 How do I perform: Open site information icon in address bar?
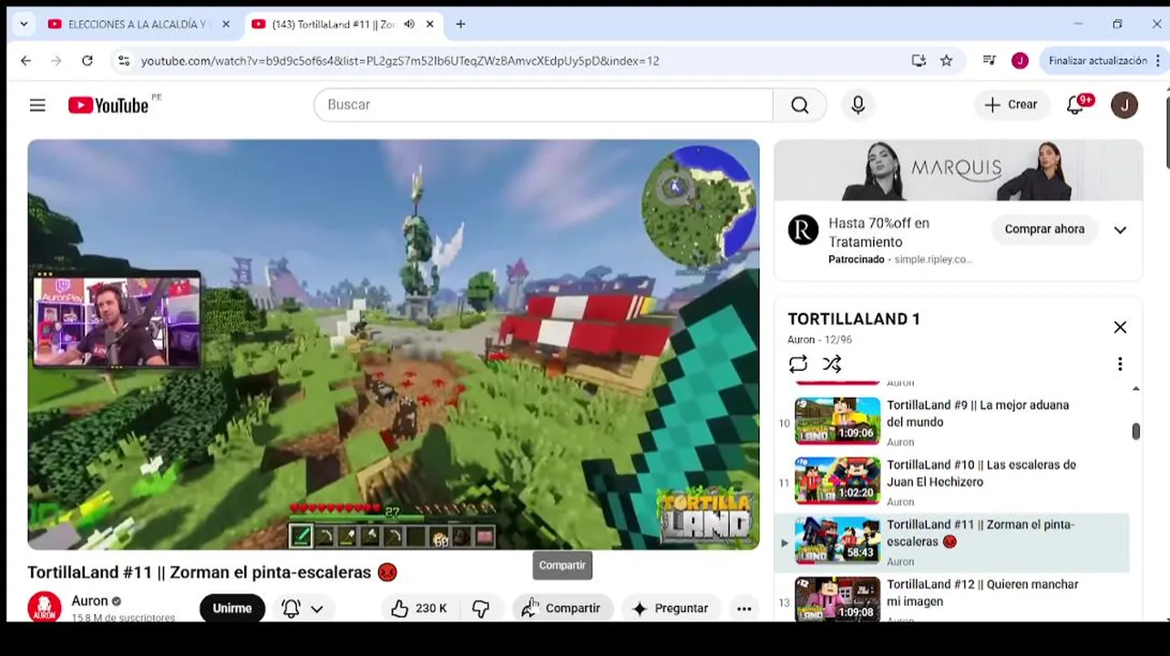click(x=124, y=61)
